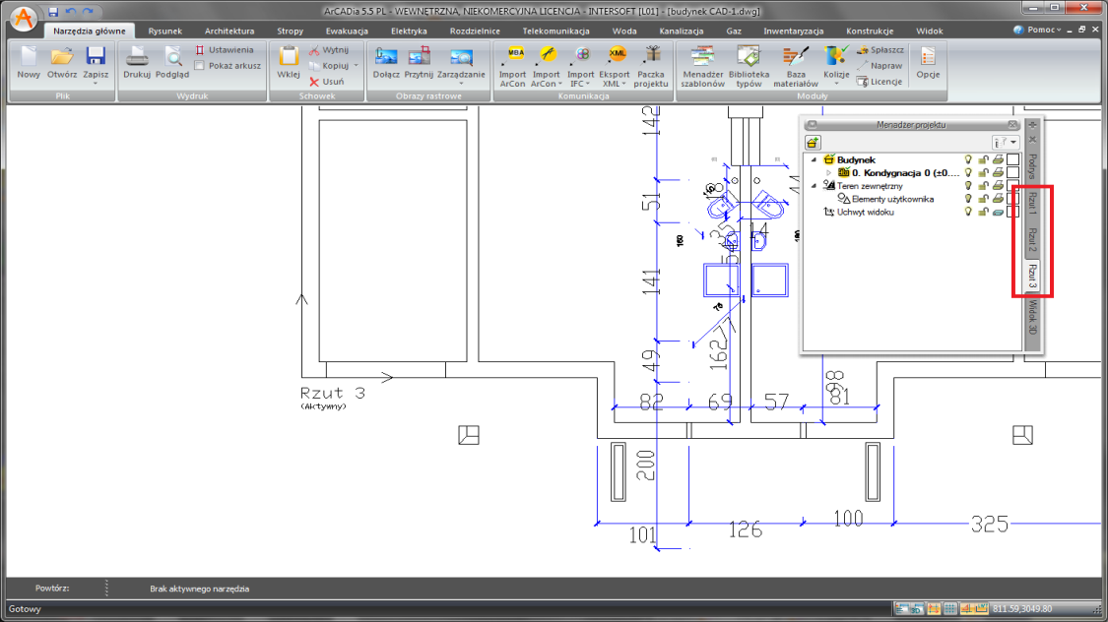Open the Zarządzanie raster management dropdown
1108x622 pixels.
tap(461, 84)
